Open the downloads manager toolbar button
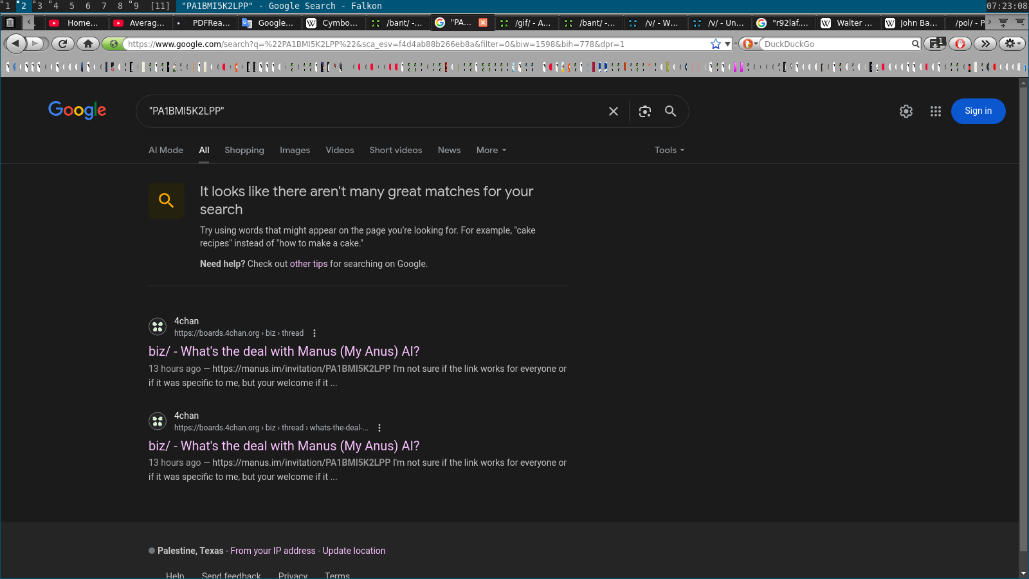The image size is (1029, 579). tap(934, 44)
